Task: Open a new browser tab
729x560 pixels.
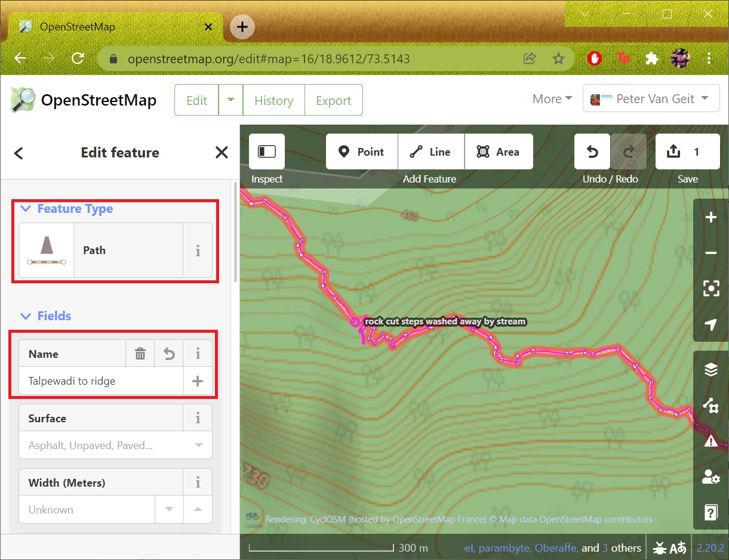Action: point(242,26)
